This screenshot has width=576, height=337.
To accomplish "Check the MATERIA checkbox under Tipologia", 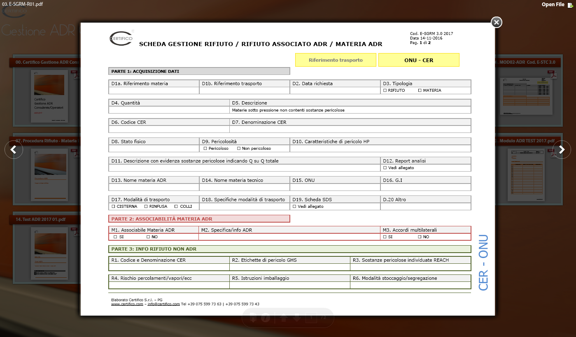I will 420,91.
